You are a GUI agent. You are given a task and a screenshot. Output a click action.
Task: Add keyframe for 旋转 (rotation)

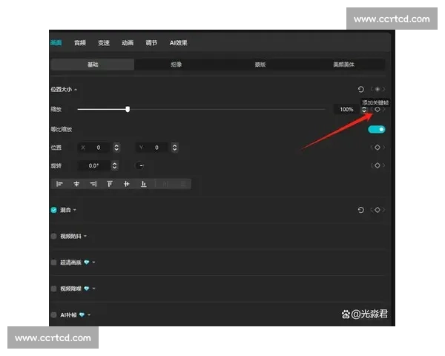point(378,165)
